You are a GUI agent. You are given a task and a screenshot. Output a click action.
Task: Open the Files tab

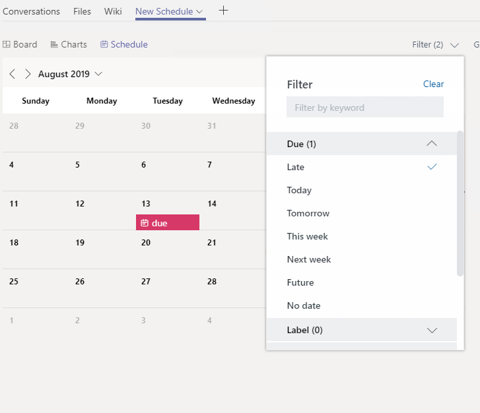[x=82, y=11]
